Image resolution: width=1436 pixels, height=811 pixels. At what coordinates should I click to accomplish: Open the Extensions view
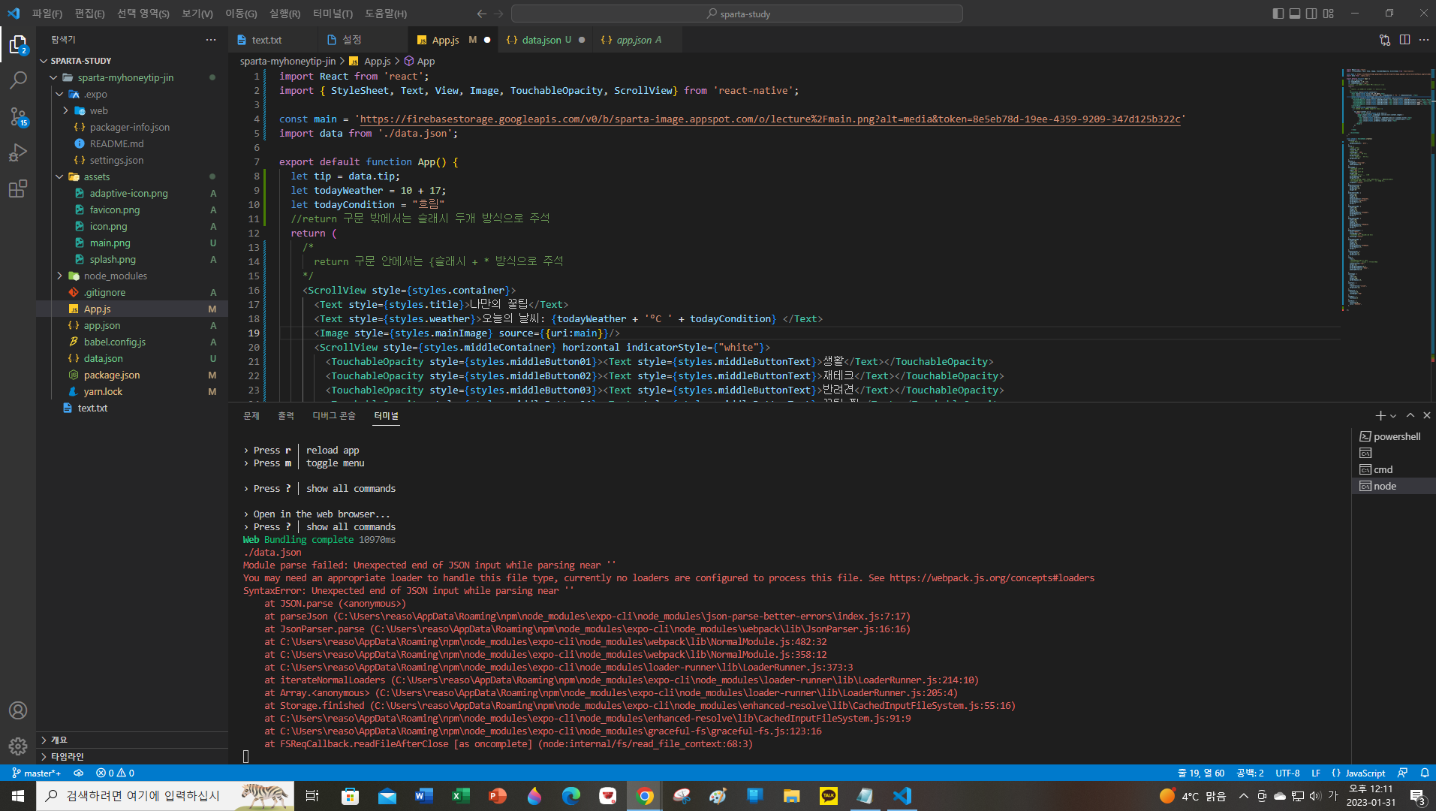pos(18,188)
